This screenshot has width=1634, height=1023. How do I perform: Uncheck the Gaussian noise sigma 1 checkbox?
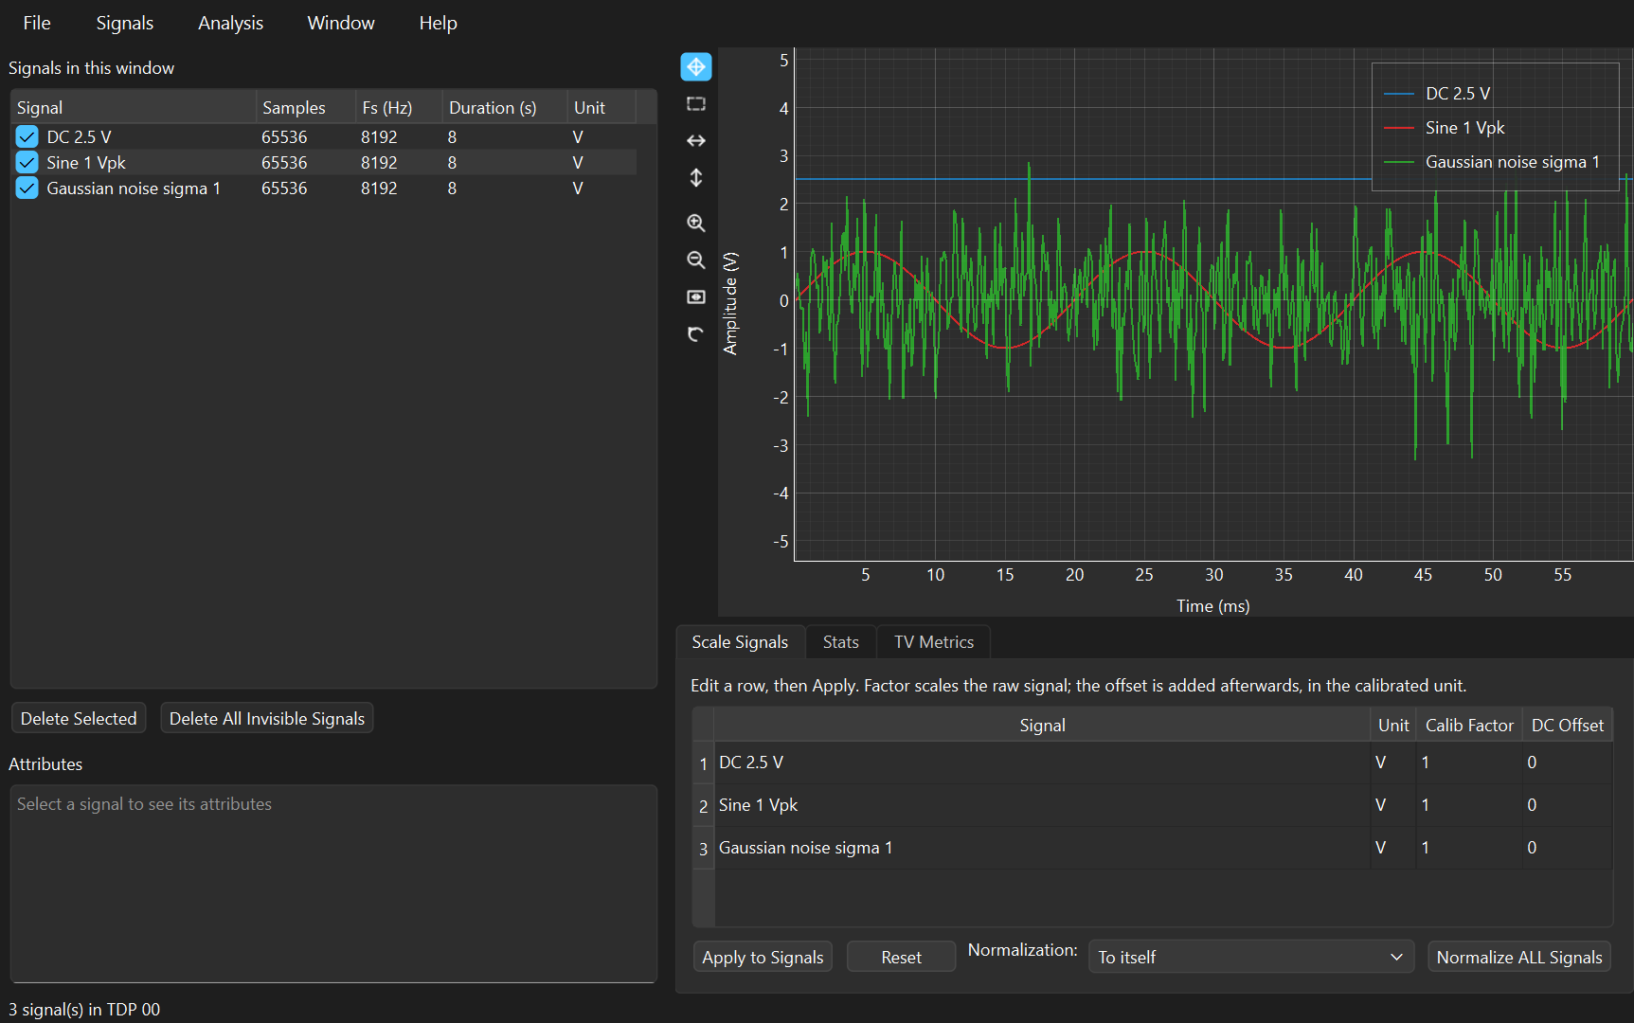[x=27, y=188]
